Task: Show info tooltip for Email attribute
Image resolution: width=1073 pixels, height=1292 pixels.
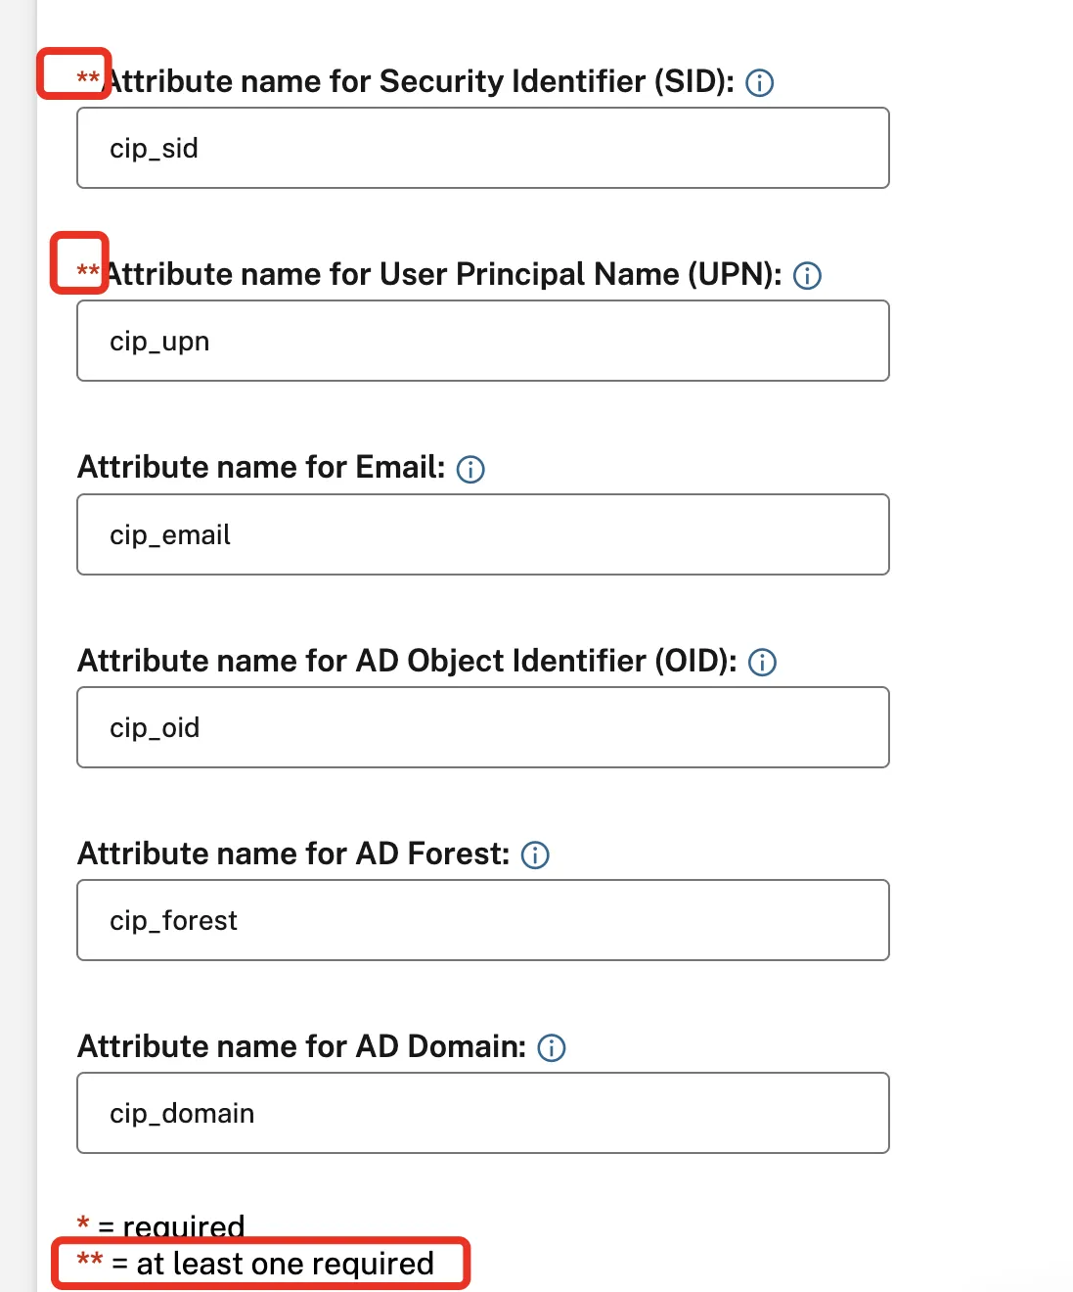Action: [x=470, y=470]
